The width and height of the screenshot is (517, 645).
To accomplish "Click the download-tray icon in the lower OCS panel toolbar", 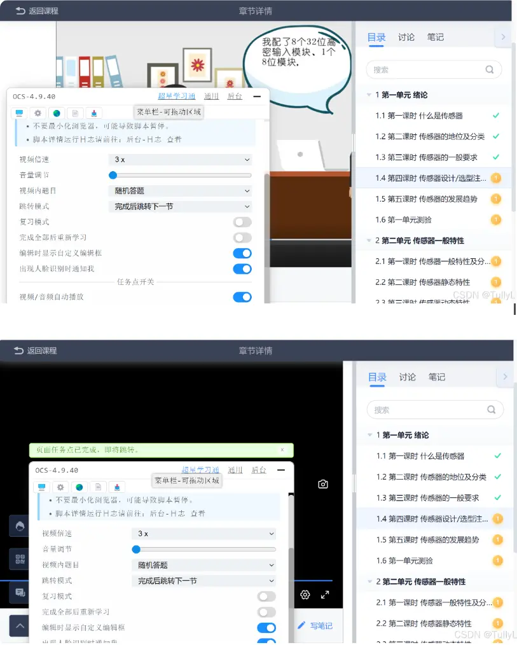I will click(x=117, y=487).
